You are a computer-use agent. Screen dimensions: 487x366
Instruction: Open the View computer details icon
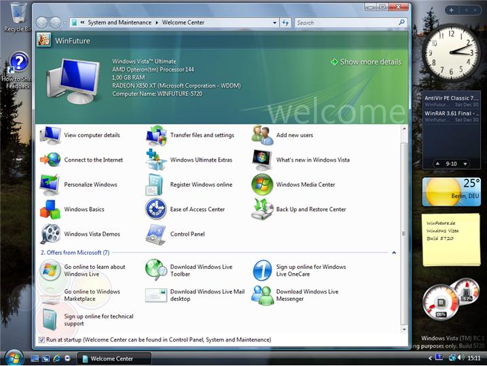tap(50, 135)
